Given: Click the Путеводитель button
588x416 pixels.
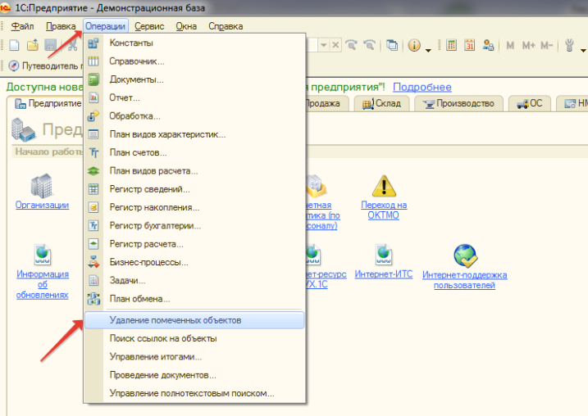Looking at the screenshot, I should [43, 66].
